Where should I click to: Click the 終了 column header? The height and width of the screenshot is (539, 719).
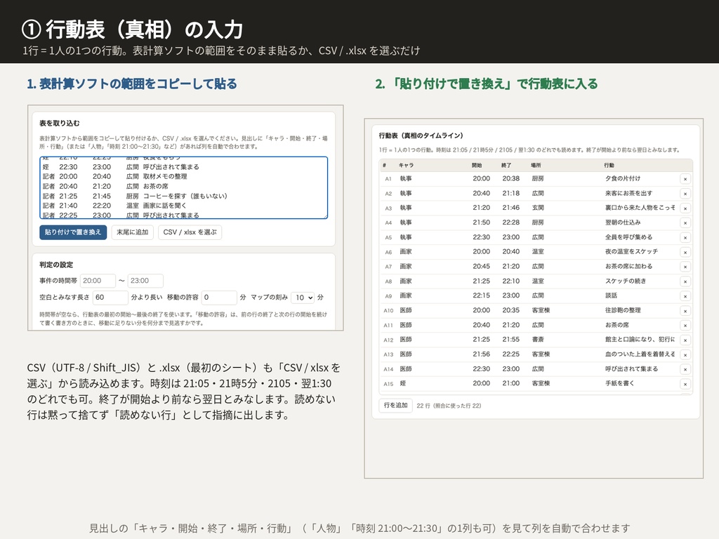506,165
